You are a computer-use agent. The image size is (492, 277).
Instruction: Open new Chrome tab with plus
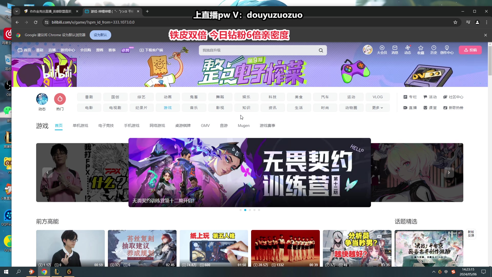click(x=147, y=11)
